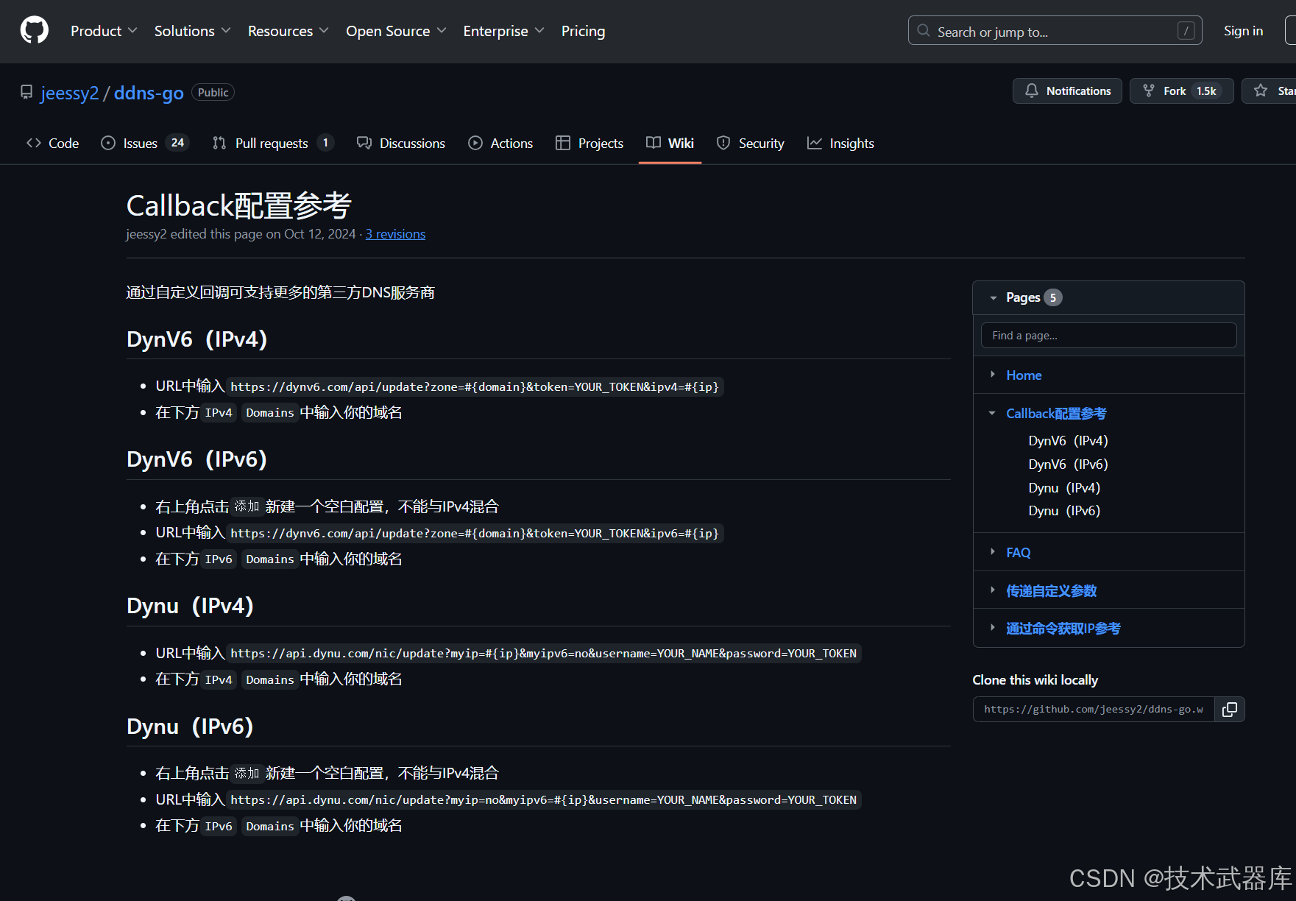Click the Code tab icon
1296x901 pixels.
pos(34,143)
